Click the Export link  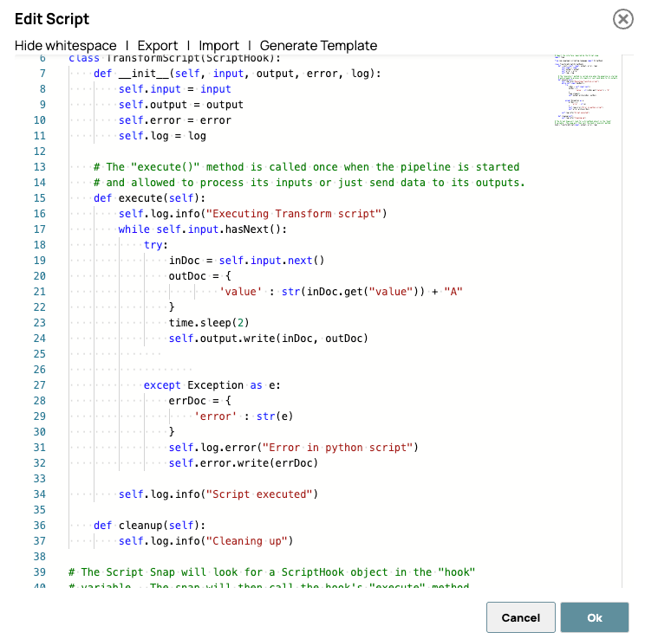157,46
